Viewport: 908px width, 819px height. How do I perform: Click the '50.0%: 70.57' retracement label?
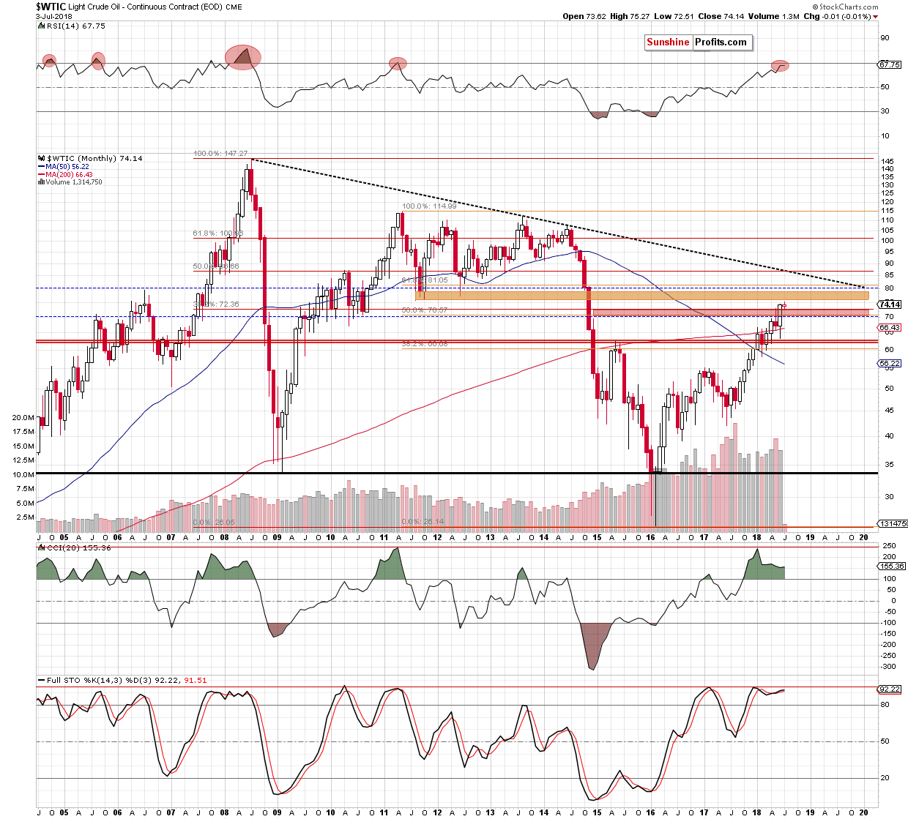point(425,310)
